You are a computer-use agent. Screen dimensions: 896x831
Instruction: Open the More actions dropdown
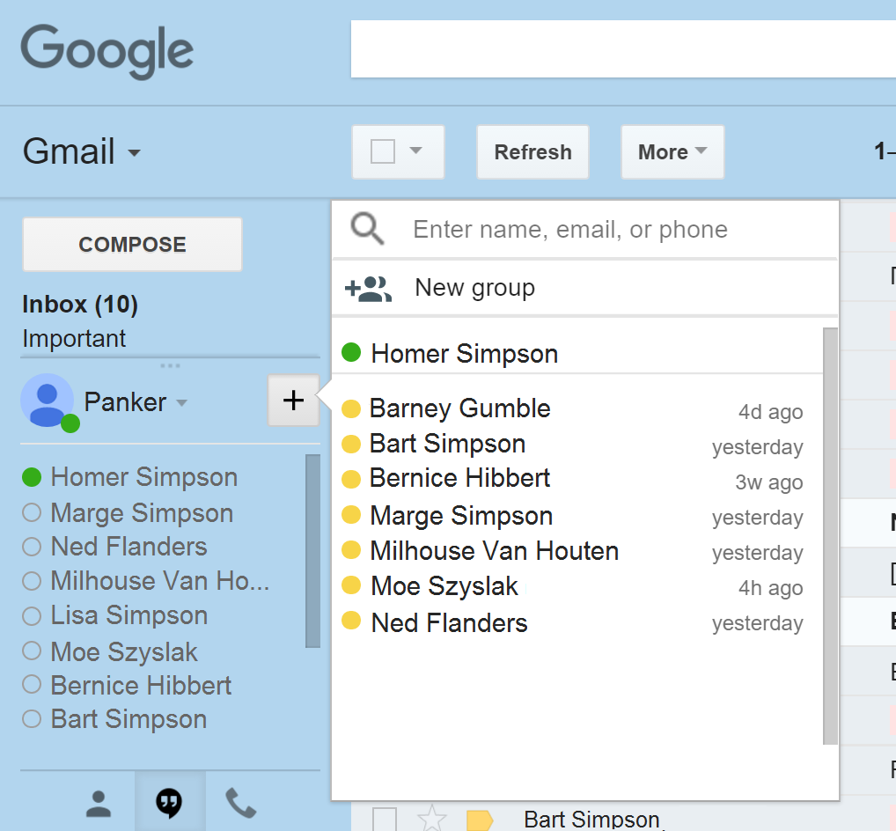coord(672,152)
